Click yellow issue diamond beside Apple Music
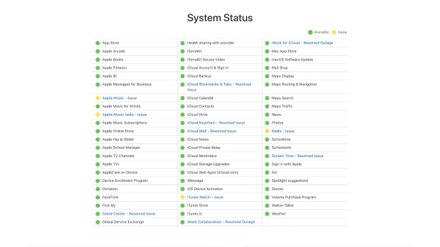The image size is (440, 247). [x=98, y=98]
